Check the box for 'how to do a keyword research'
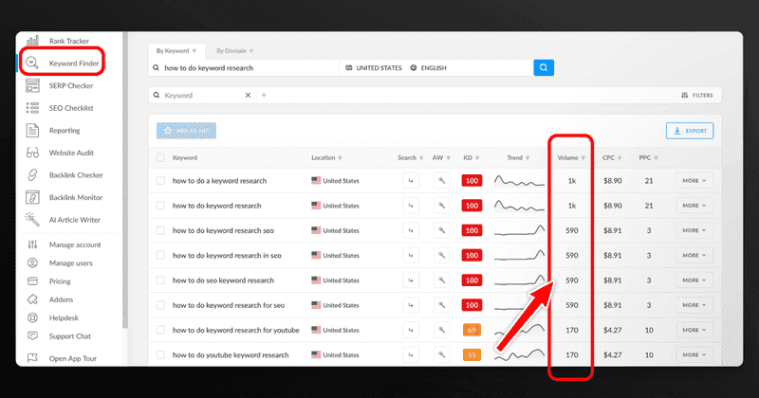Viewport: 759px width, 398px height. (x=160, y=180)
